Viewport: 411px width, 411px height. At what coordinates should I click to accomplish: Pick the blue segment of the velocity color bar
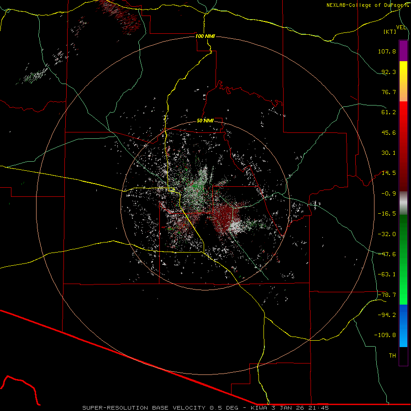[403, 326]
